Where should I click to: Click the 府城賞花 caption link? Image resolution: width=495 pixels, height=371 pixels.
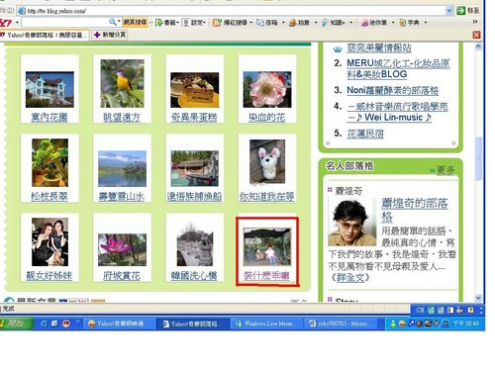click(122, 276)
